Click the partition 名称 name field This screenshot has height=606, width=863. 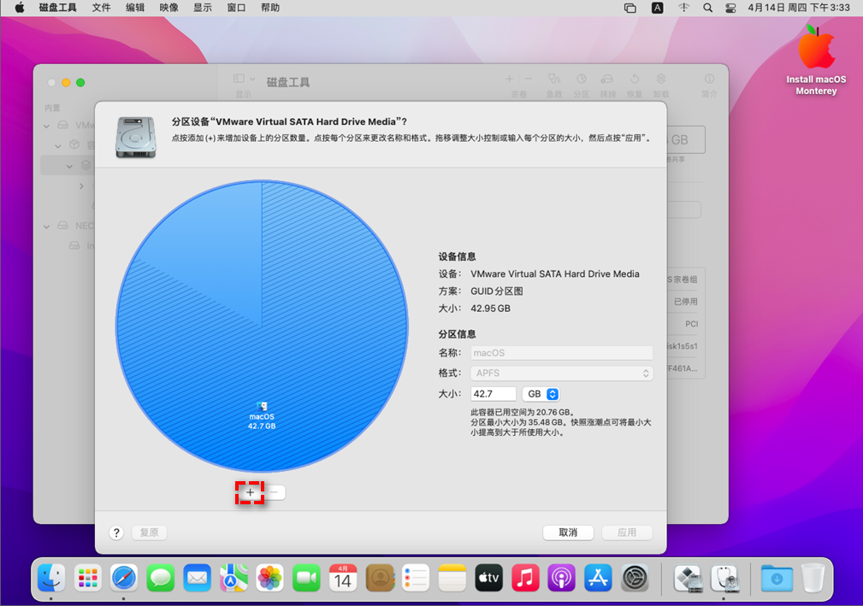coord(561,353)
